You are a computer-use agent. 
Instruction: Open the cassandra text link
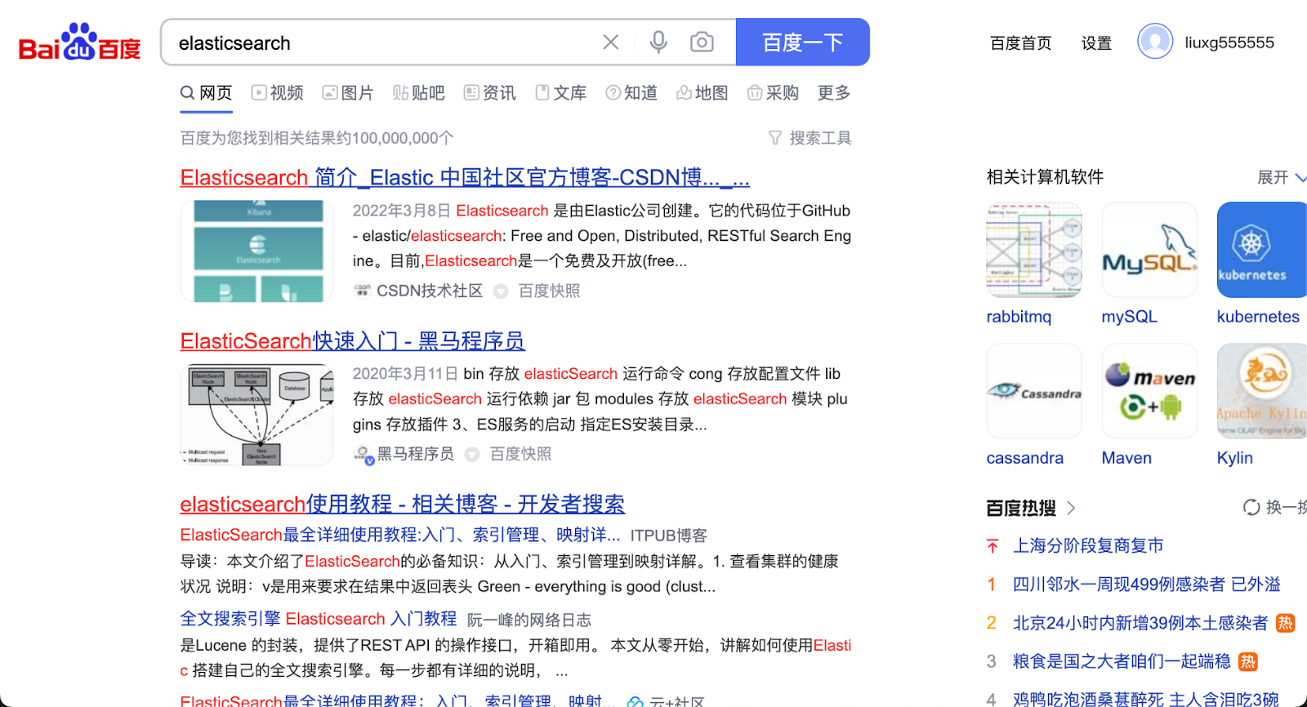point(1024,458)
